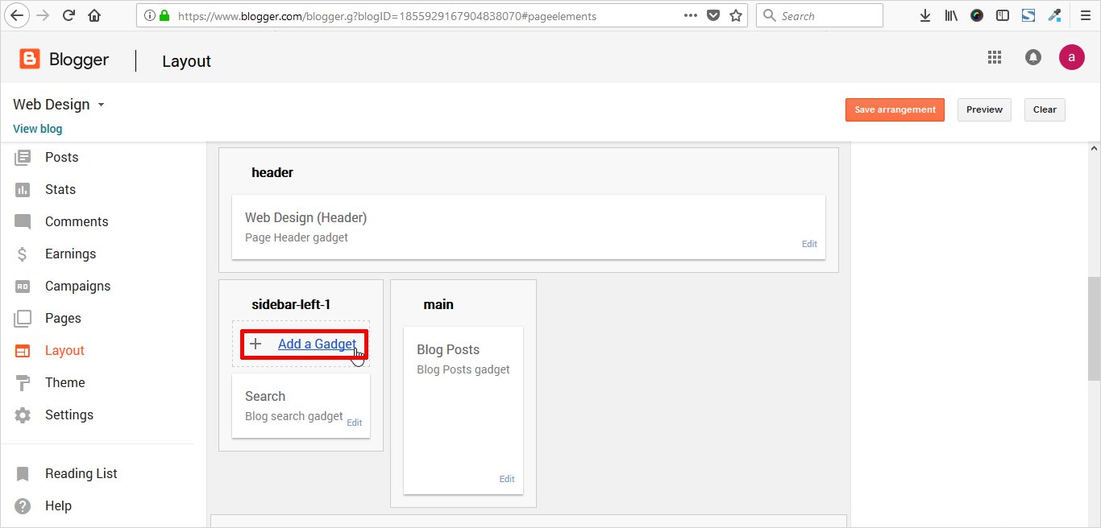This screenshot has width=1101, height=528.
Task: Click the View blog link
Action: coord(37,129)
